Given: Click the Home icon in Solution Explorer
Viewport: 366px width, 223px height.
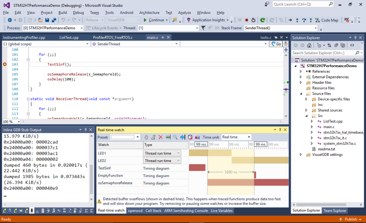Looking at the screenshot, I should click(x=309, y=45).
